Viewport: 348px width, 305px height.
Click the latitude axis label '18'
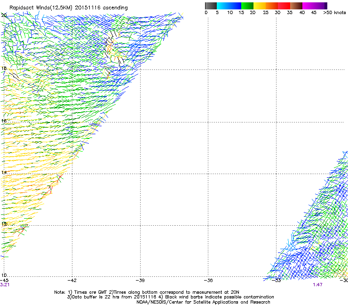[x=4, y=68]
